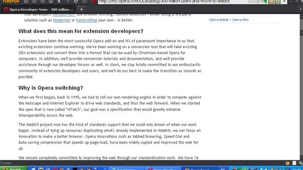Click paragraph starting 'When we first began, back in 1995'
This screenshot has height=170, width=303.
[x=110, y=106]
